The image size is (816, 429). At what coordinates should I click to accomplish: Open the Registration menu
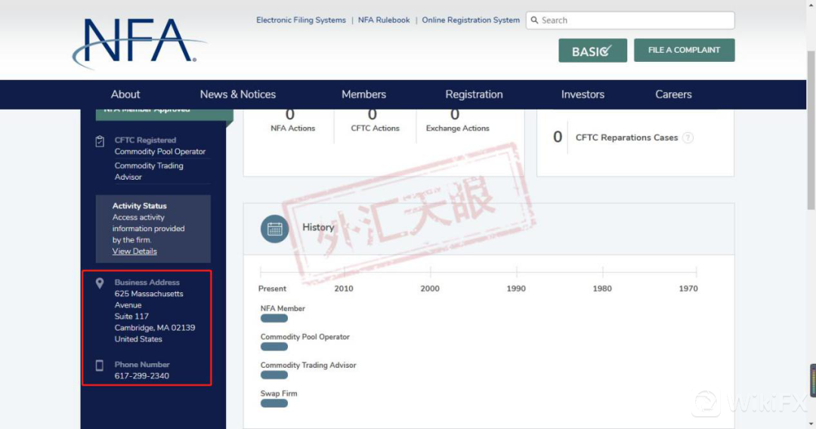tap(474, 94)
